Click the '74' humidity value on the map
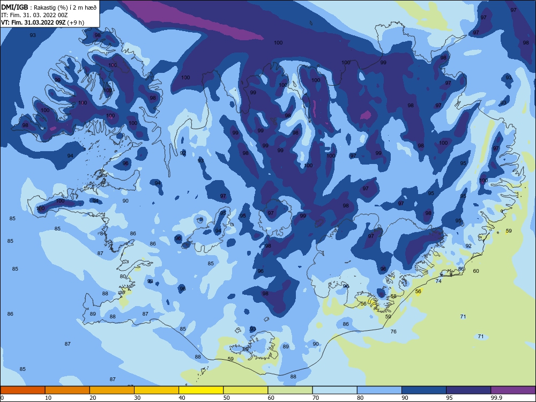 pyautogui.click(x=438, y=281)
